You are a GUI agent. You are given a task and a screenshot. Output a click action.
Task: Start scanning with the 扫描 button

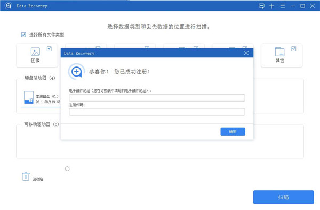[284, 197]
